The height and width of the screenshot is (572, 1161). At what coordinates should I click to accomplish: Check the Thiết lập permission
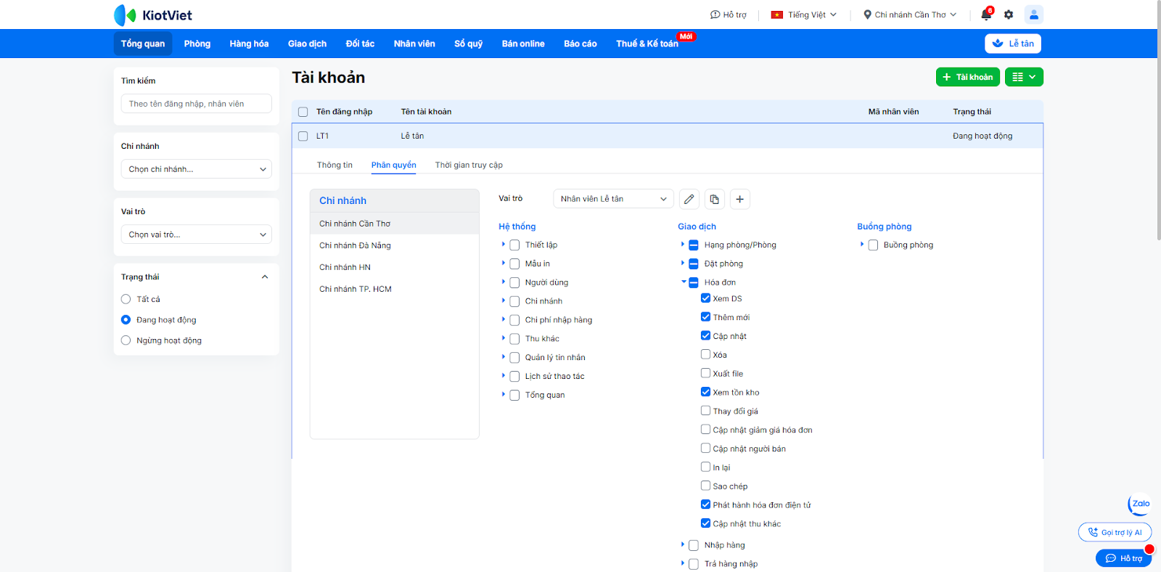514,245
